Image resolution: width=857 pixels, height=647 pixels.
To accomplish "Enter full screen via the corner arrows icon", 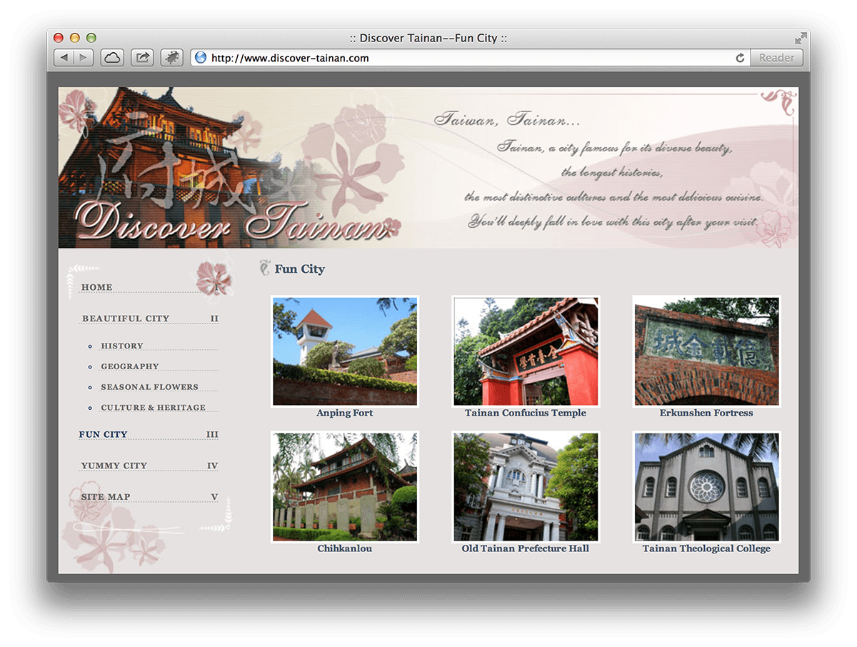I will tap(801, 38).
